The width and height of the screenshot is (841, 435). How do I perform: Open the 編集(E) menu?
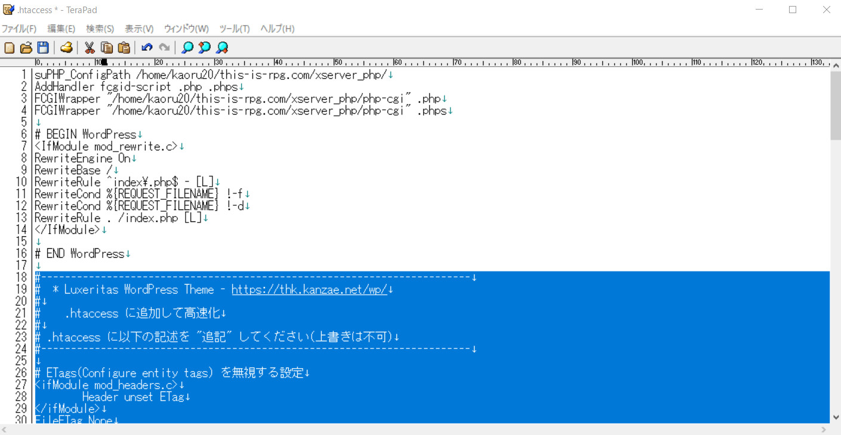click(x=61, y=29)
